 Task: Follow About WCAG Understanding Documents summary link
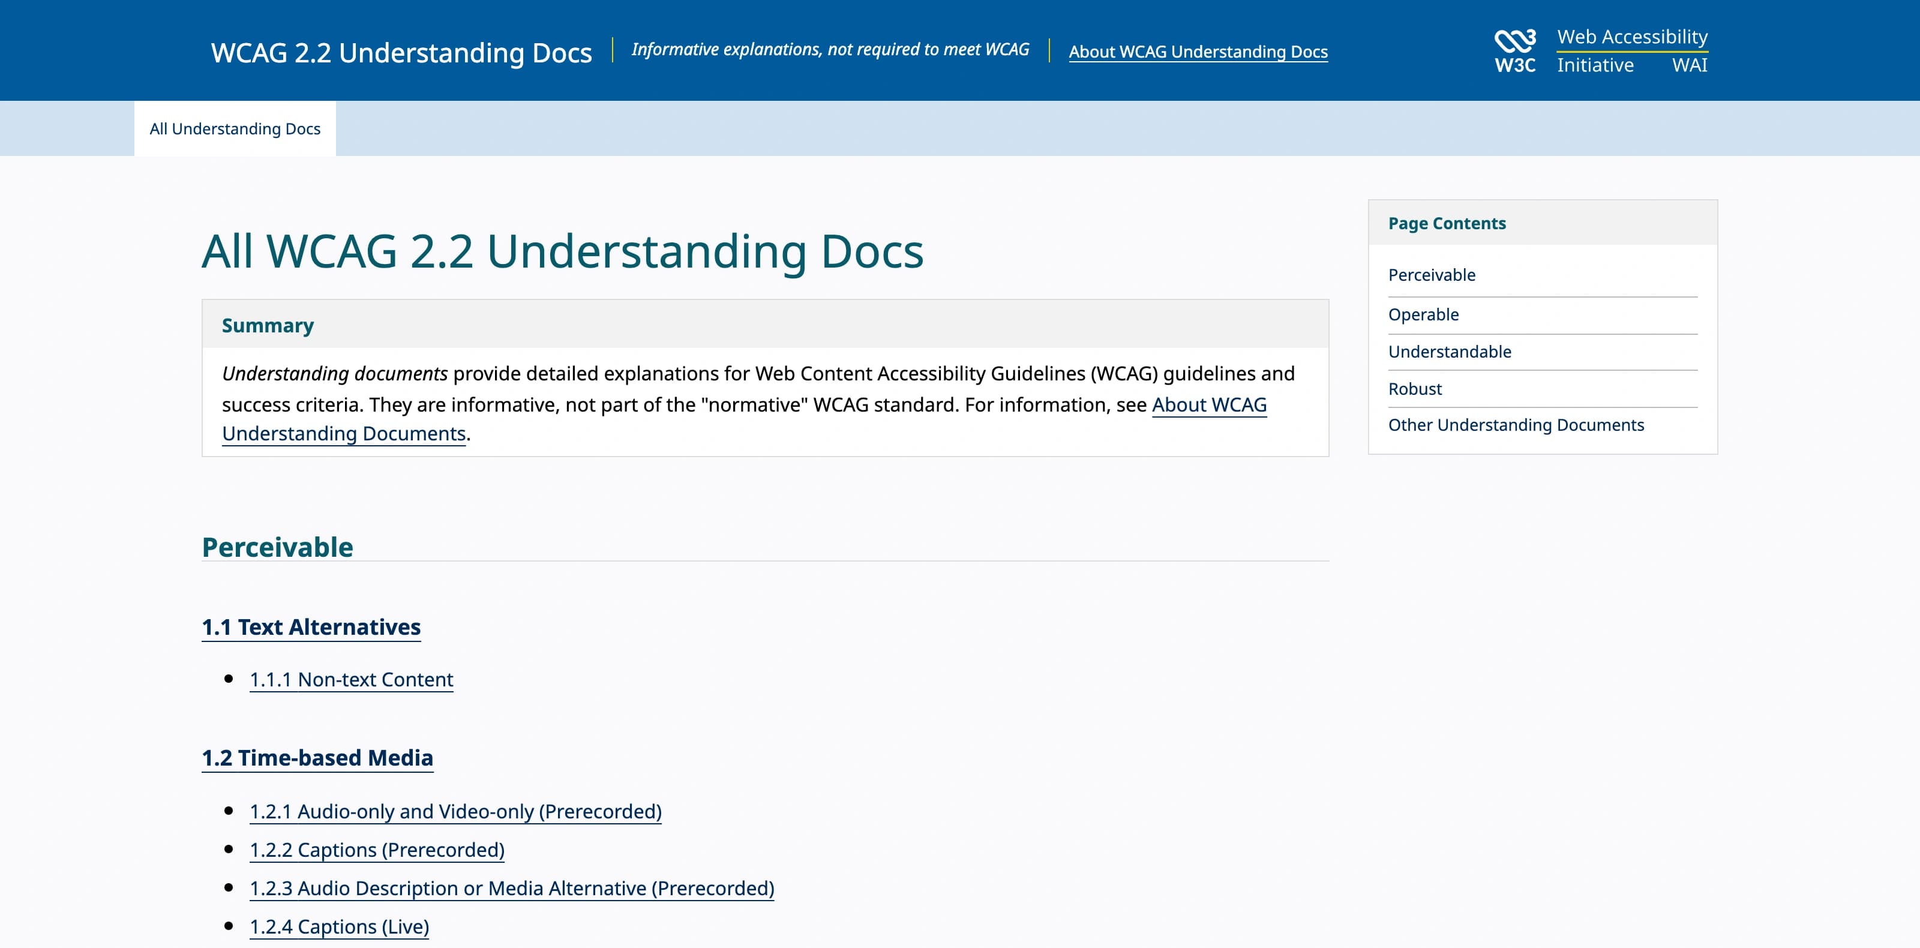(x=1209, y=404)
